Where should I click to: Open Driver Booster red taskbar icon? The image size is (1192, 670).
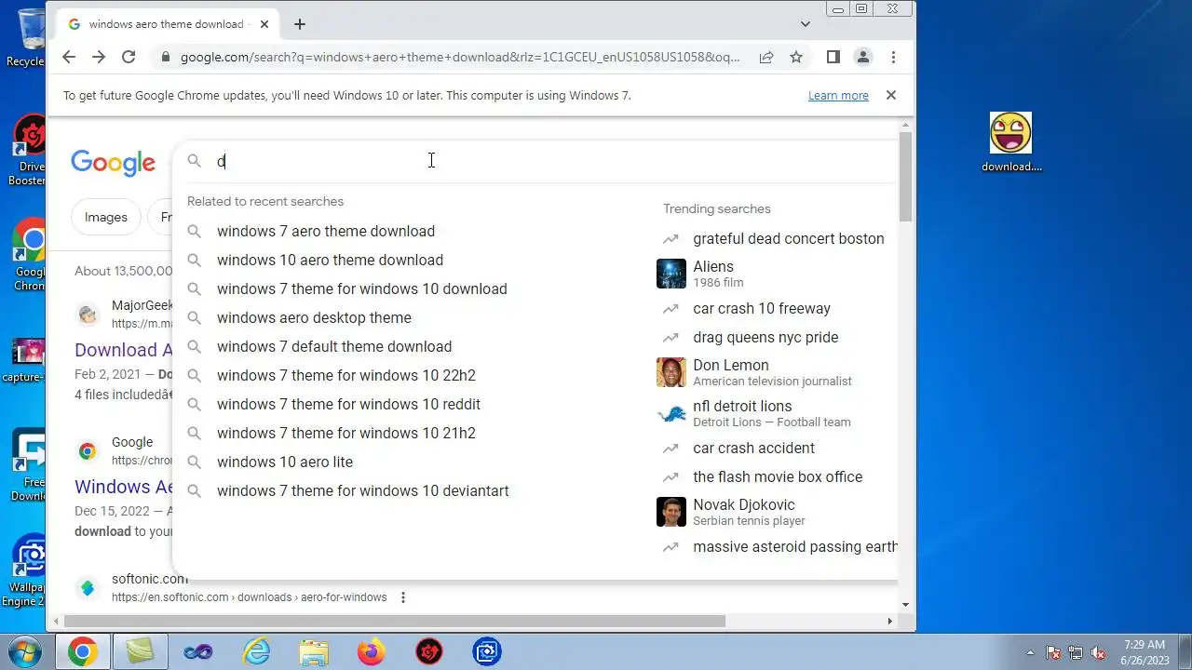(x=428, y=651)
